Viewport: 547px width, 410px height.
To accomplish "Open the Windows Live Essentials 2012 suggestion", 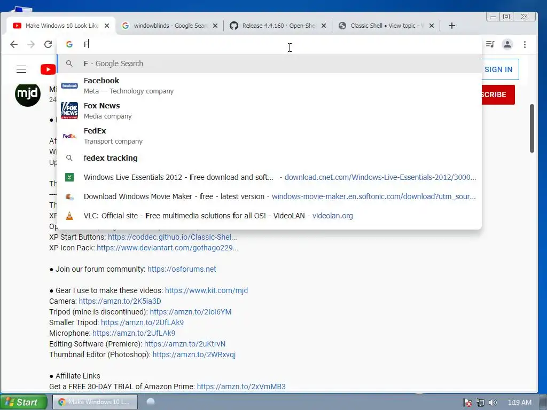I will 269,177.
